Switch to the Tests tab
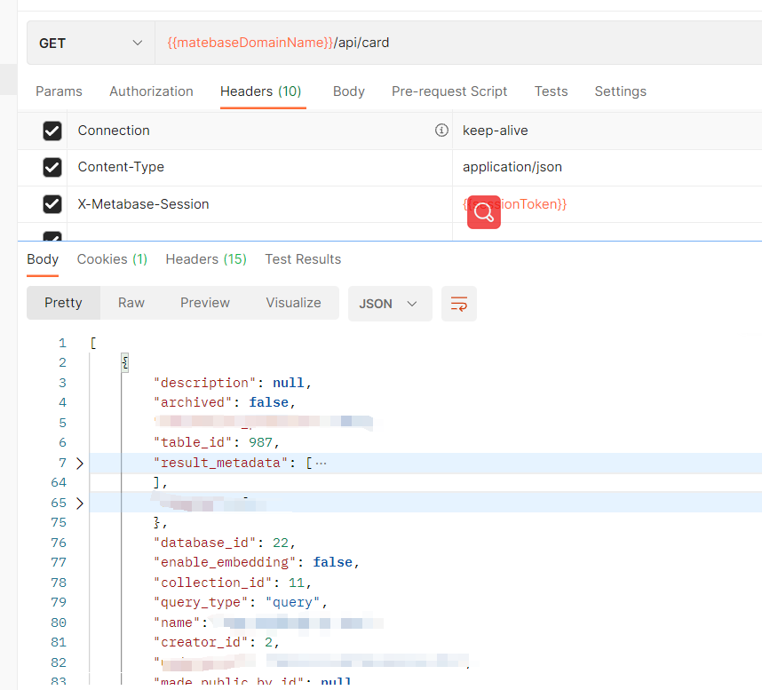 (x=551, y=91)
